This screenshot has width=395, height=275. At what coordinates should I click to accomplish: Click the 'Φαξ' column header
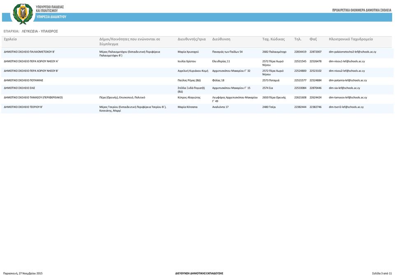[x=313, y=39]
